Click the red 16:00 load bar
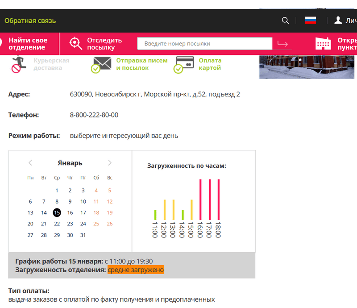The image size is (357, 308). [200, 200]
